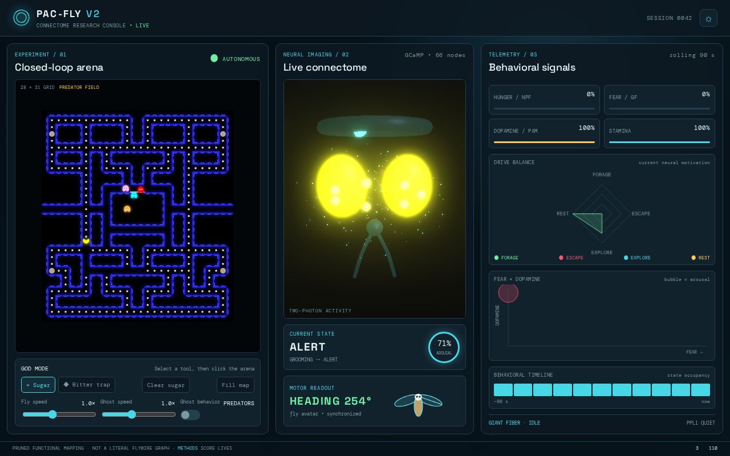Viewport: 730px width, 456px height.
Task: Click the Ghost speed slider handle
Action: pos(132,414)
